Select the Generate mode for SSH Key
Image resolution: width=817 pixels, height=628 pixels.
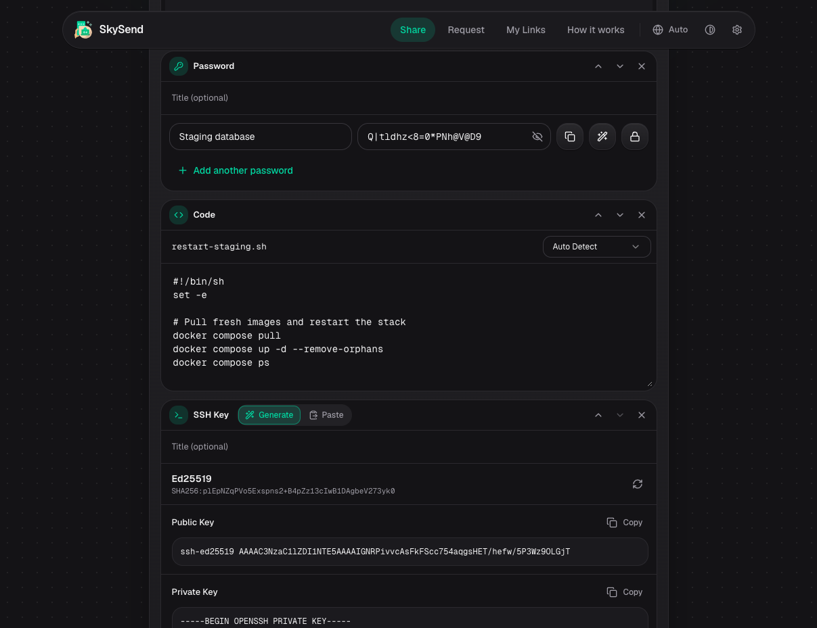click(x=269, y=415)
